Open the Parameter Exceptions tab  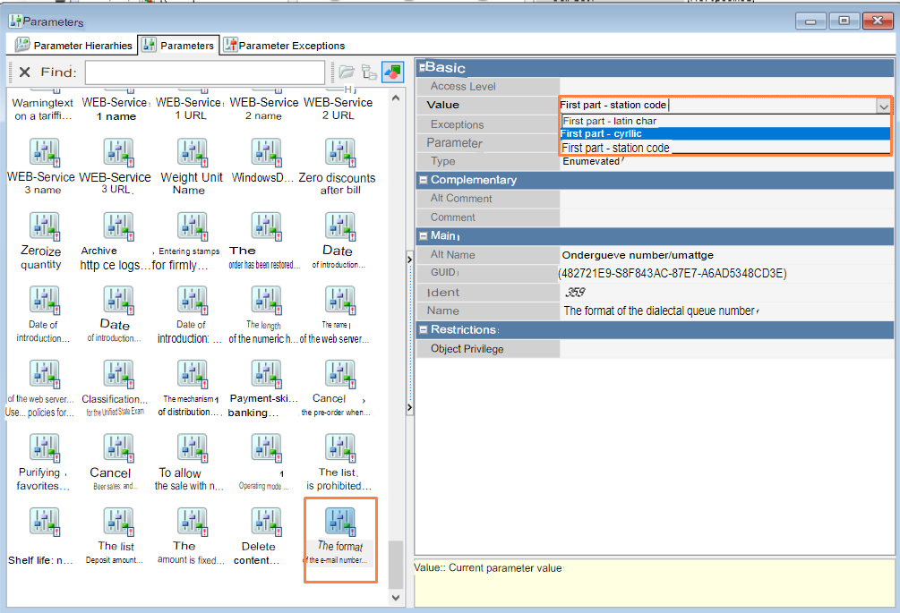284,46
